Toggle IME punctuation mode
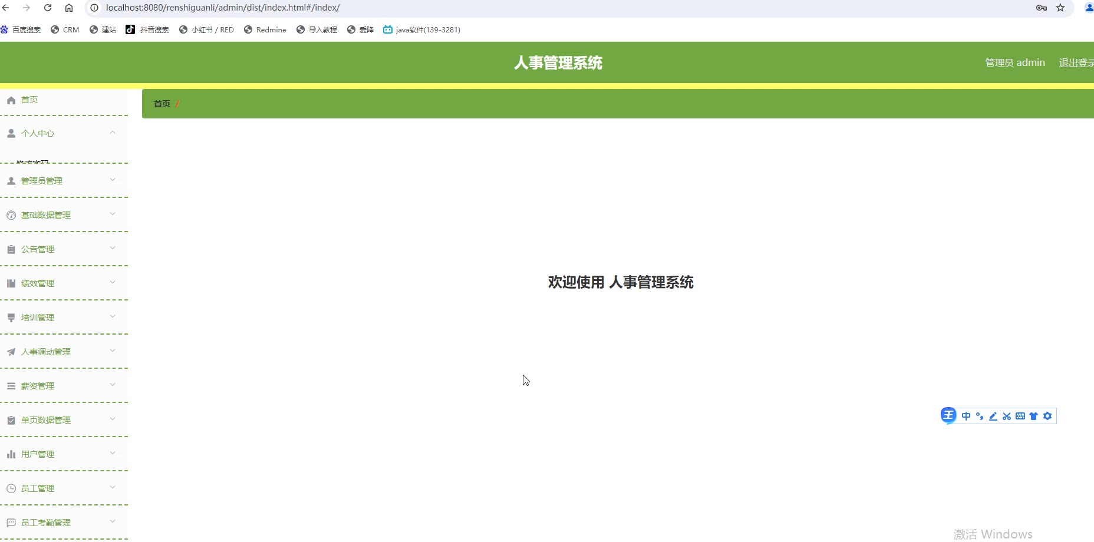The width and height of the screenshot is (1094, 542). [x=980, y=417]
